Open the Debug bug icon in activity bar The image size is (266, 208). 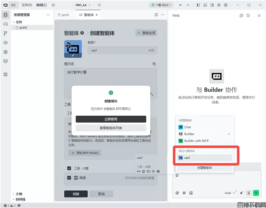click(x=5, y=52)
